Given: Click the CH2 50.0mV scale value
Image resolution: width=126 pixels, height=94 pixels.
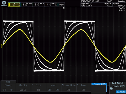Looking at the screenshot, I should pos(29,4).
